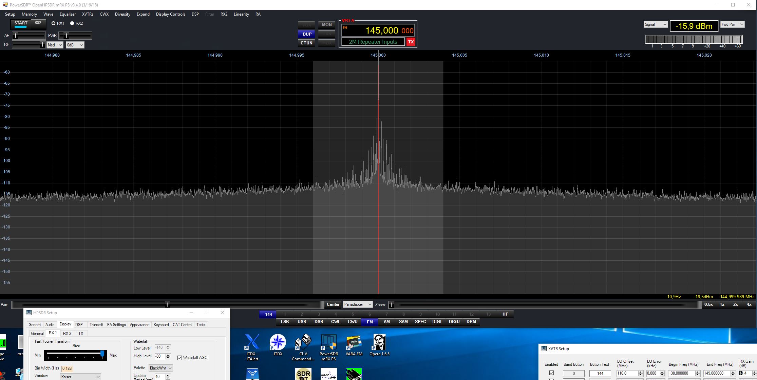Toggle the Waterfall AGC checkbox
This screenshot has height=380, width=757.
(x=180, y=358)
